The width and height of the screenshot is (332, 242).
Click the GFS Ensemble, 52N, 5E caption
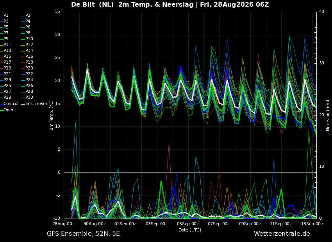point(84,234)
